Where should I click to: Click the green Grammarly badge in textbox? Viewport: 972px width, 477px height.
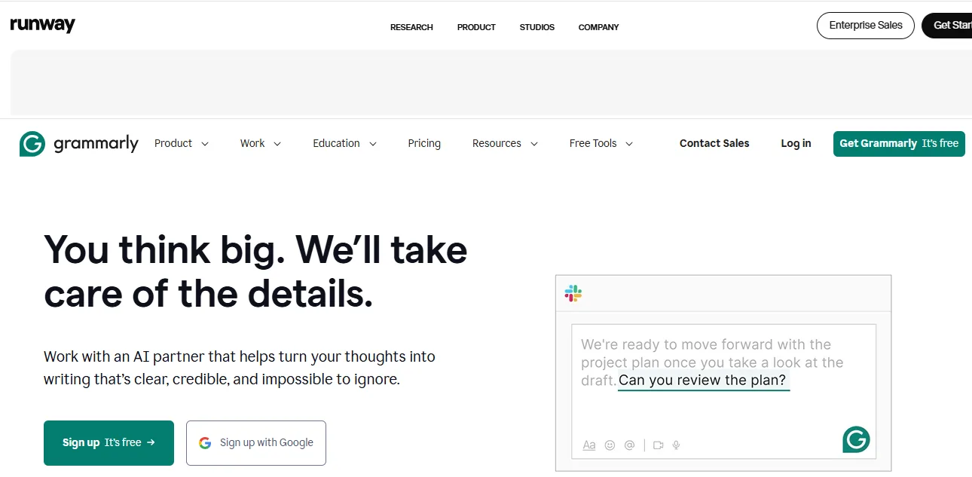tap(856, 439)
